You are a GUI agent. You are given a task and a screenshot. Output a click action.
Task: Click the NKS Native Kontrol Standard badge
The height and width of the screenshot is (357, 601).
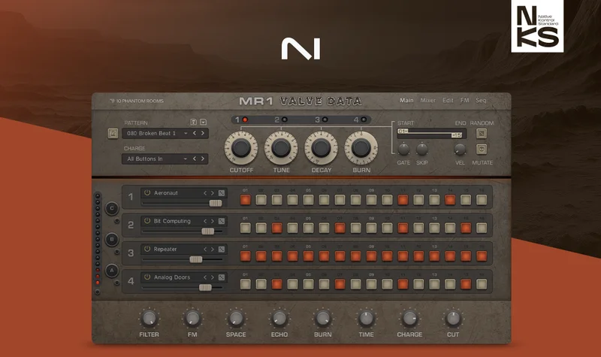537,26
